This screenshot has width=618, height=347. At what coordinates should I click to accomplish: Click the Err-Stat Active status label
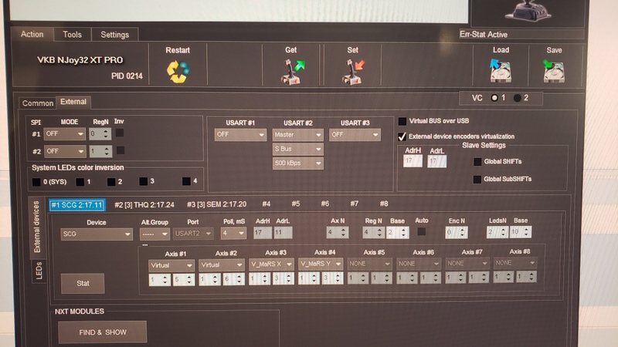[484, 35]
